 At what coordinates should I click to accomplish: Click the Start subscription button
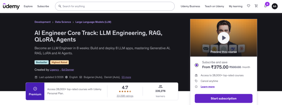coord(224,98)
